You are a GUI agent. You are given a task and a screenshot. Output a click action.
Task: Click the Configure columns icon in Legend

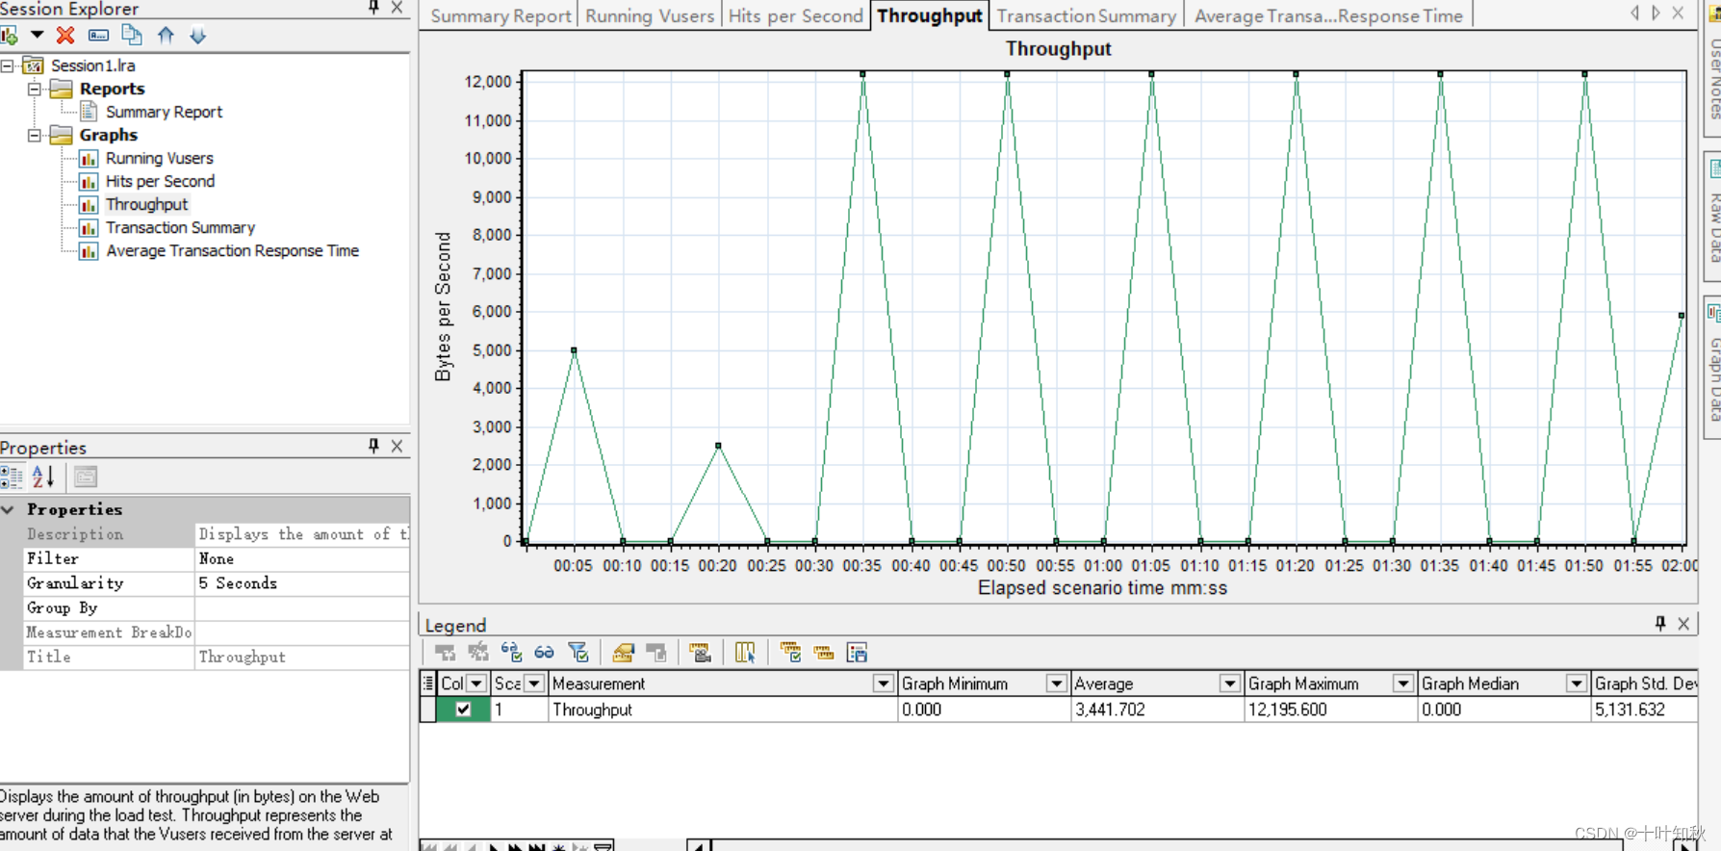click(745, 653)
